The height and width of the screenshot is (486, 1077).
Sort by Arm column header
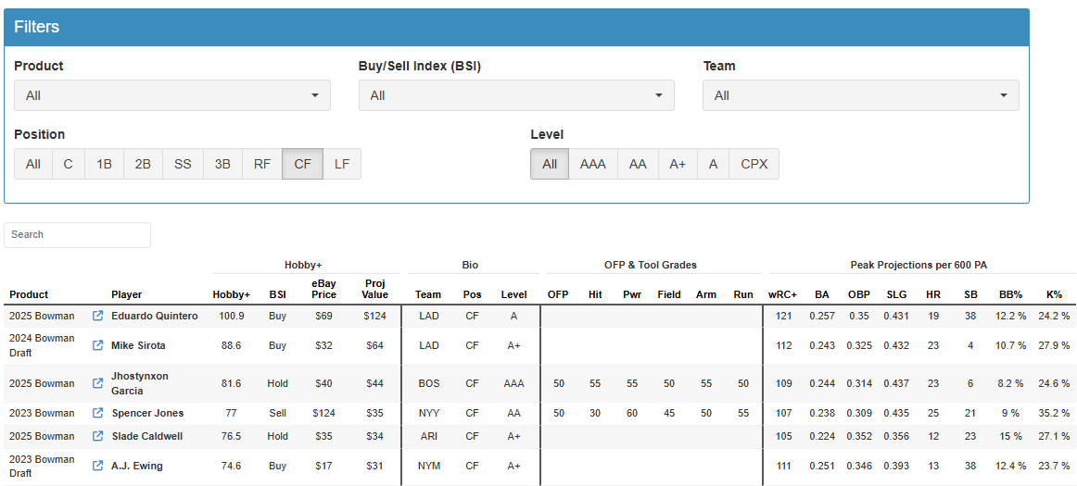click(706, 294)
